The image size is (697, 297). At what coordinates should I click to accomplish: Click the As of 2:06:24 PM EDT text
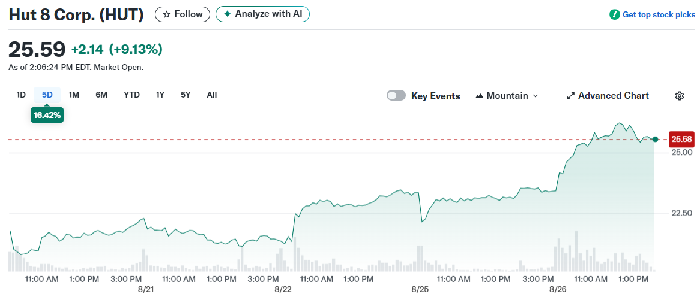click(76, 68)
